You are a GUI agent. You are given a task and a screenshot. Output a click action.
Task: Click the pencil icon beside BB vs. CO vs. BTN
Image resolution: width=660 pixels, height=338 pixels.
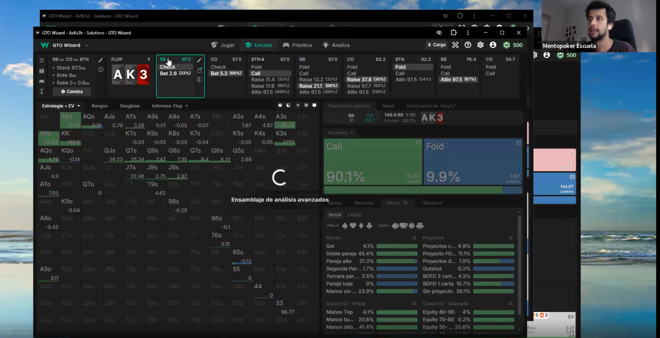101,60
